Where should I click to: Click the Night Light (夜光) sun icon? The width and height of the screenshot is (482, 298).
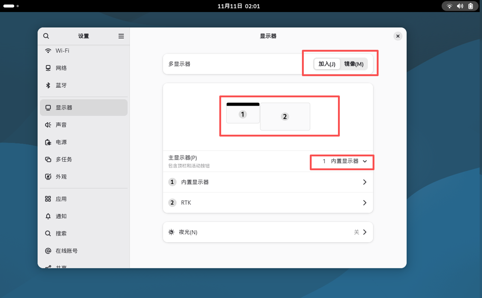point(172,232)
